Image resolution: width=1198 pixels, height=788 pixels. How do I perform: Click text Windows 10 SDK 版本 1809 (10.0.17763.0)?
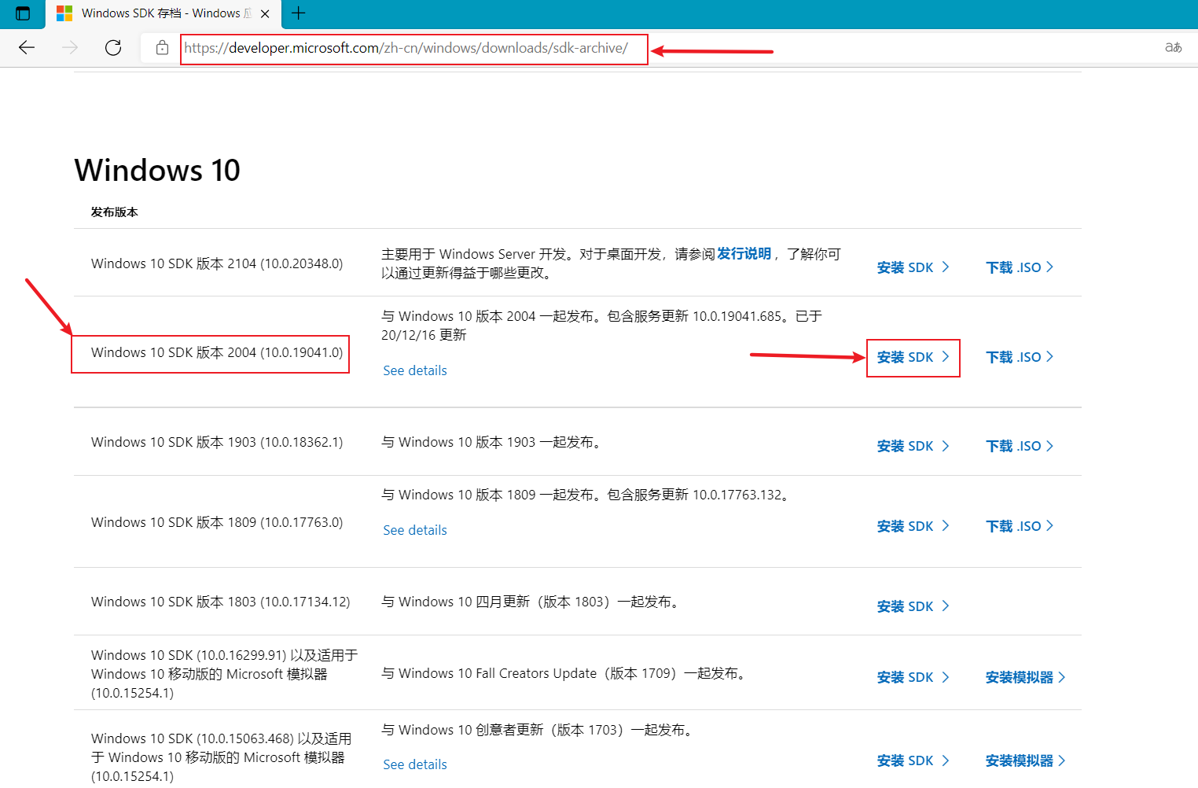[x=217, y=522]
